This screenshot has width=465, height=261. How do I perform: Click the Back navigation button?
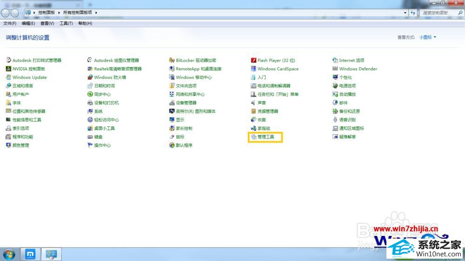point(5,13)
